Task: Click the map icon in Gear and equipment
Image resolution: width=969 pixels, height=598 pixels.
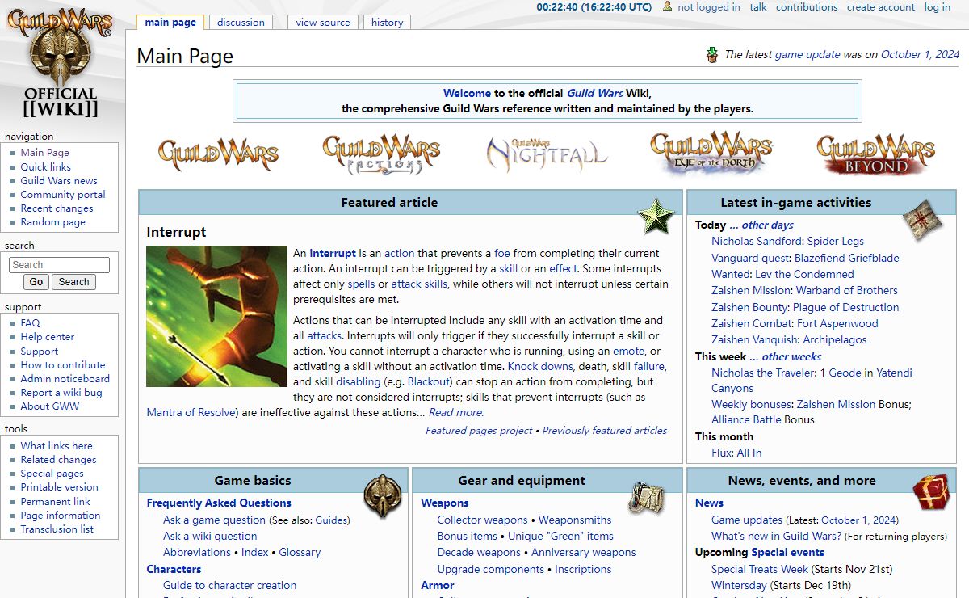Action: pyautogui.click(x=647, y=496)
